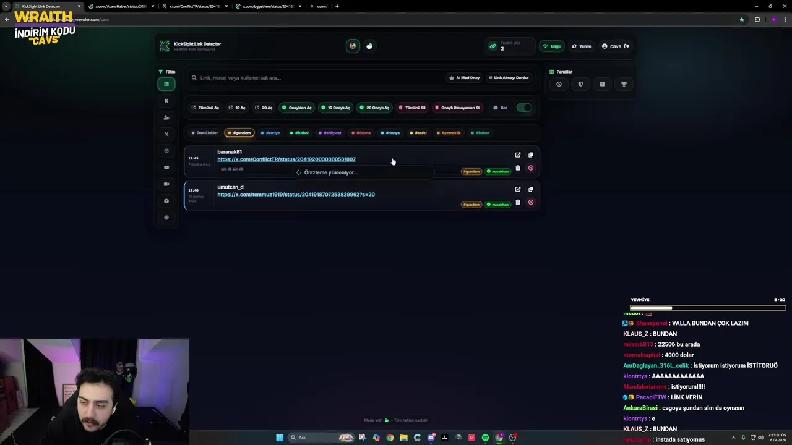Toggle the Bot switch
Image resolution: width=792 pixels, height=445 pixels.
click(524, 108)
